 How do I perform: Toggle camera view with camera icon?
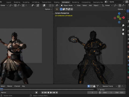[x=123, y=34]
